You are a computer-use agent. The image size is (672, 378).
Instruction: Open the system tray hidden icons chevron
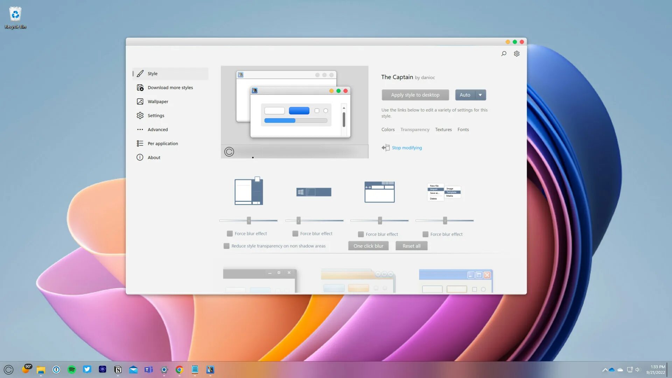click(x=605, y=370)
